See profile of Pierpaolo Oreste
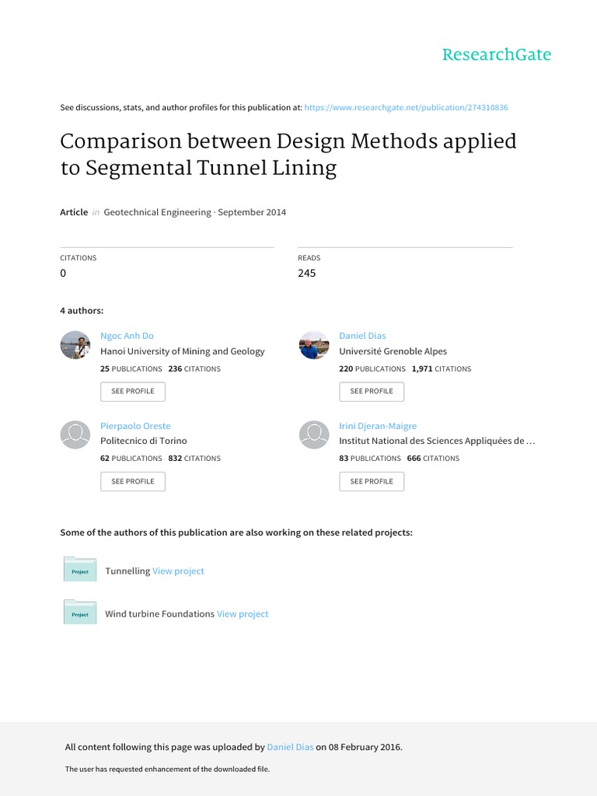 pyautogui.click(x=133, y=481)
